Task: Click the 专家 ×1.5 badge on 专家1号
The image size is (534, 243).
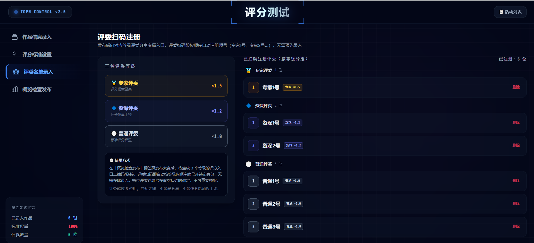Action: point(292,87)
